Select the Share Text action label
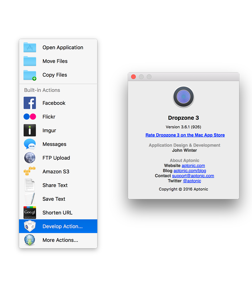This screenshot has height=290, width=252. (x=55, y=185)
